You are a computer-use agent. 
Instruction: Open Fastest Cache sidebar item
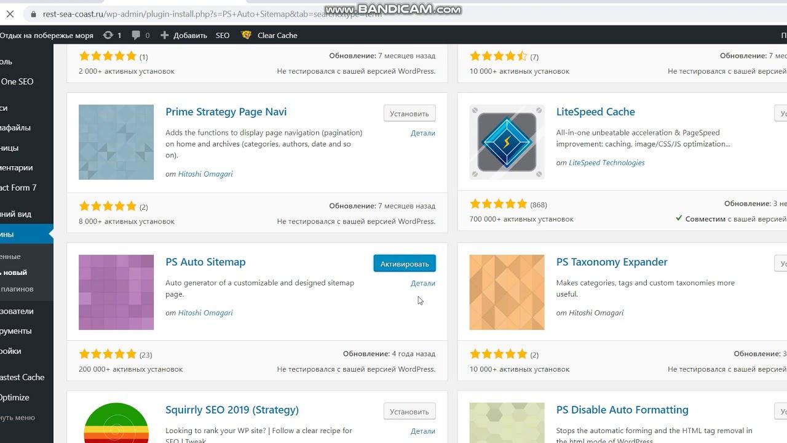[x=26, y=377]
